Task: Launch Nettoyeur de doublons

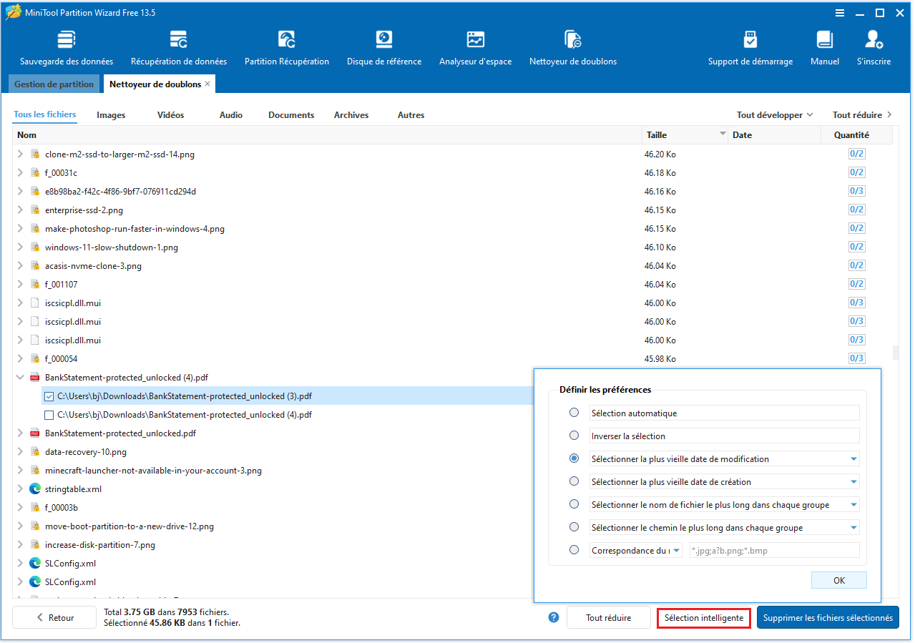Action: pos(572,46)
